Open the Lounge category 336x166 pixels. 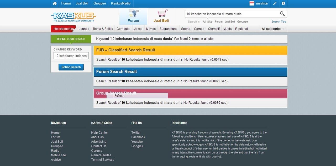84,29
